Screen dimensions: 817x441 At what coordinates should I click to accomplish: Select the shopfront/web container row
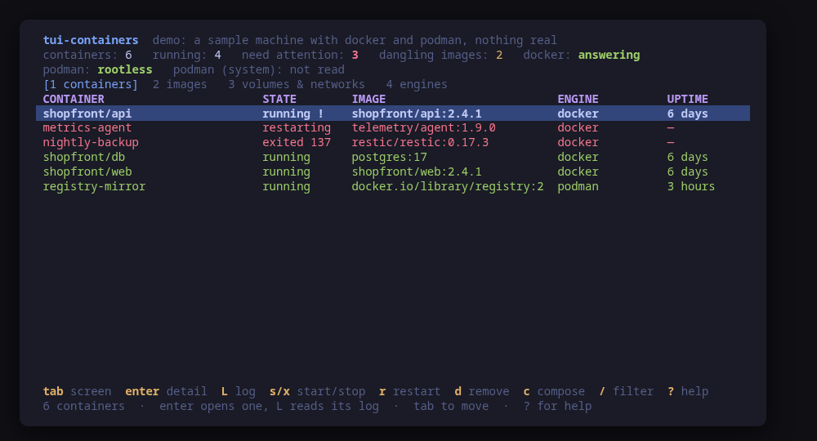point(393,171)
